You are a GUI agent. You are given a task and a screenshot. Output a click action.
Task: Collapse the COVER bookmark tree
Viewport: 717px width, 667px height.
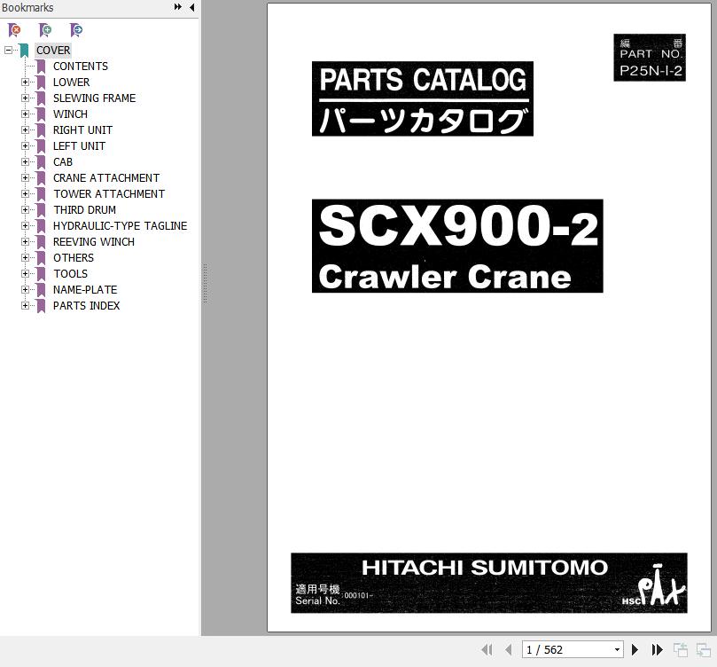click(x=8, y=50)
